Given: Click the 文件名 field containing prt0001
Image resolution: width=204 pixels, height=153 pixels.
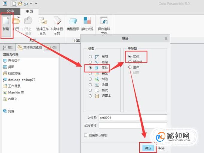Looking at the screenshot, I should coord(133,118).
